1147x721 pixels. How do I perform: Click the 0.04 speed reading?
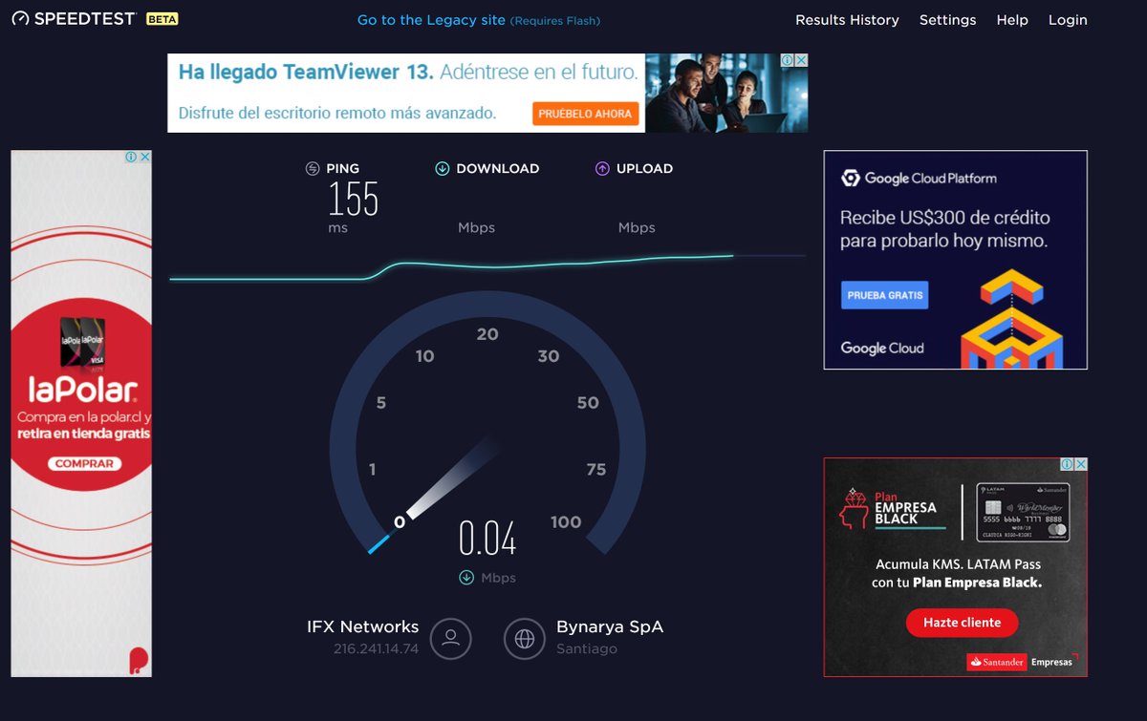[487, 539]
